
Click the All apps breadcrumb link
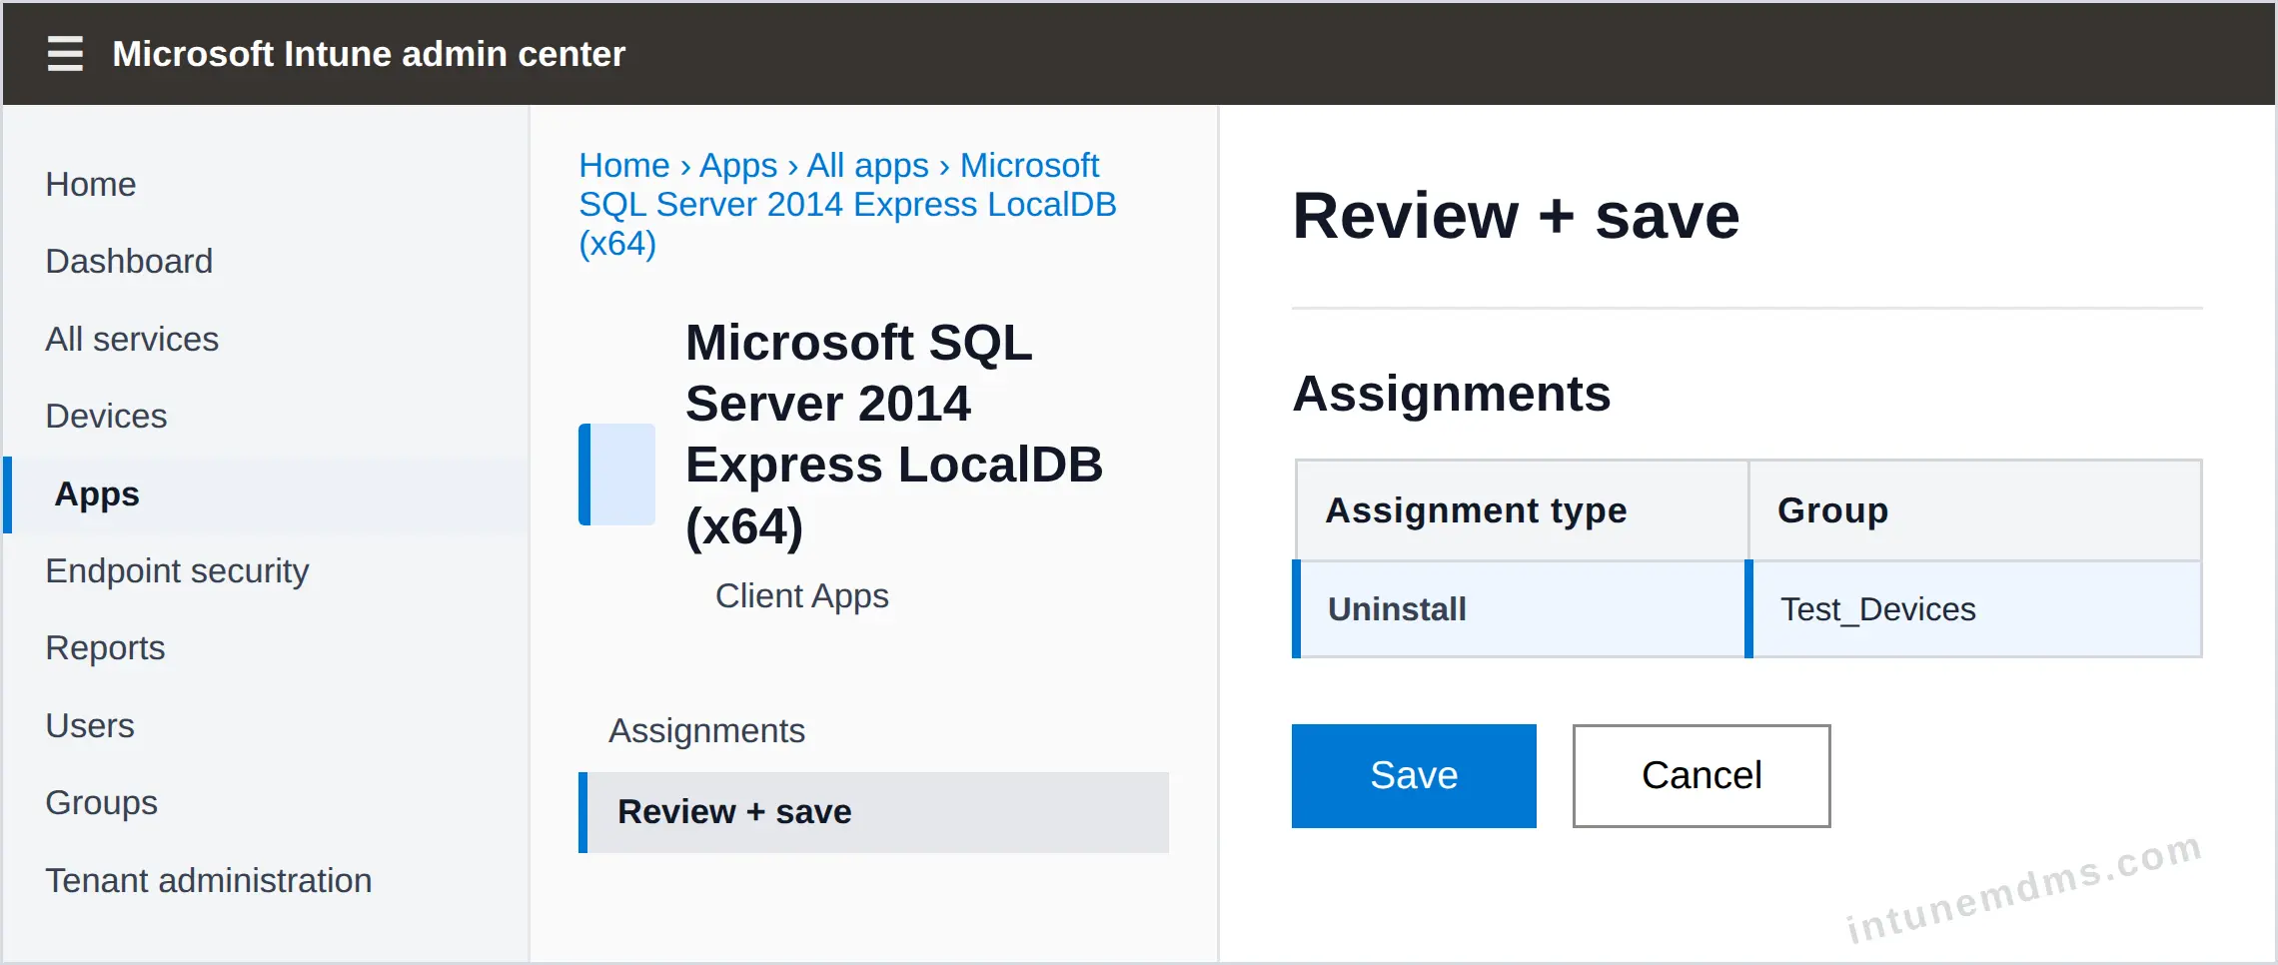tap(868, 165)
